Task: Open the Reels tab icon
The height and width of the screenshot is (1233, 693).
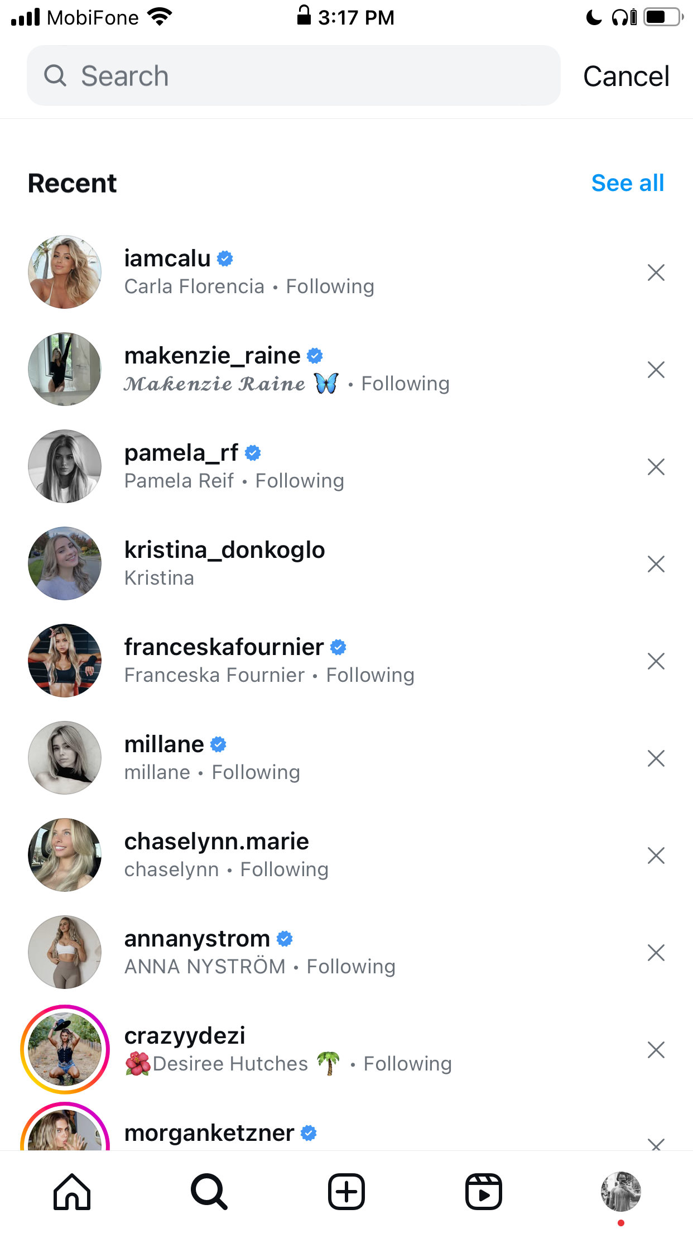Action: pyautogui.click(x=484, y=1192)
